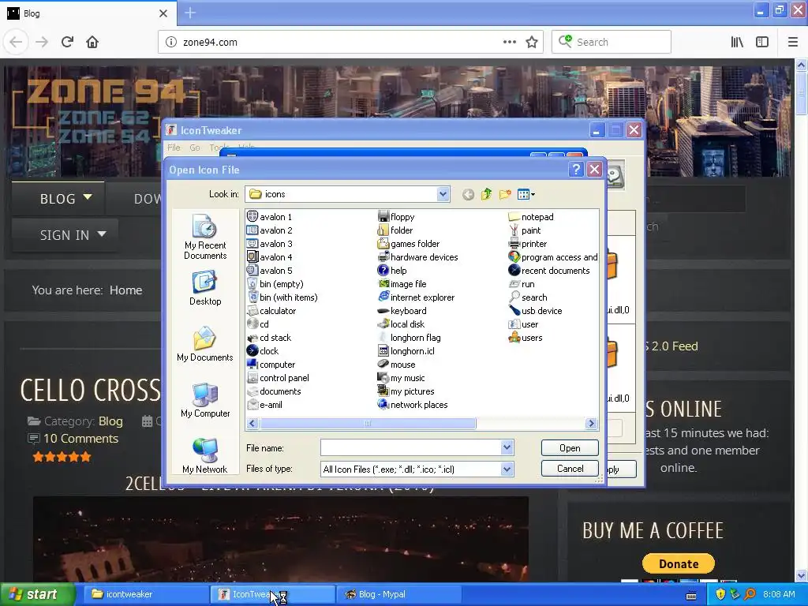Toggle the browser sidebar view
The width and height of the screenshot is (808, 606).
762,42
